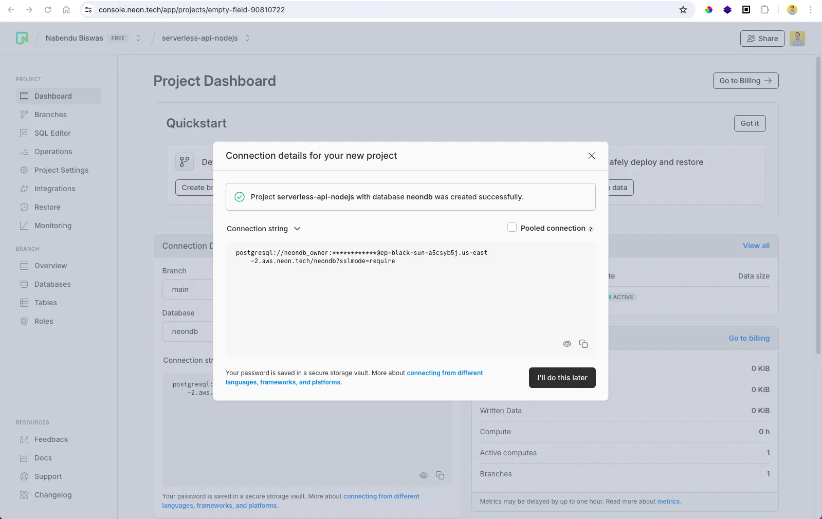Show password in background connection panel
This screenshot has height=519, width=822.
click(424, 475)
